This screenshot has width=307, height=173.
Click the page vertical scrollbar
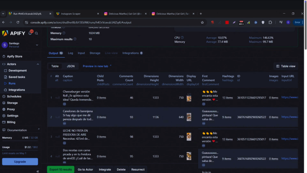coord(305,26)
